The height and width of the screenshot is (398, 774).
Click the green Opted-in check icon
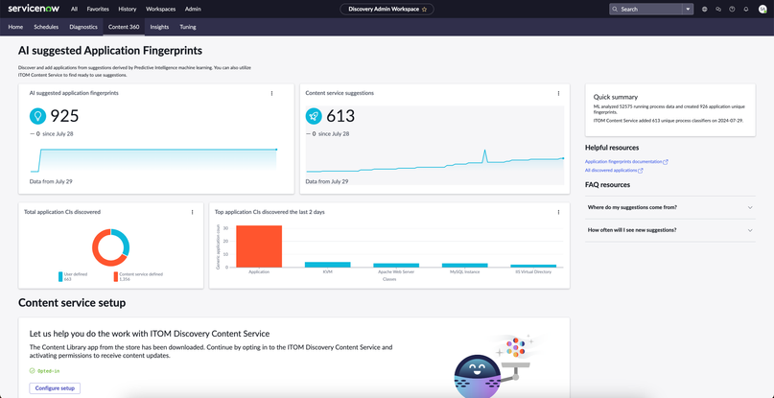click(32, 370)
